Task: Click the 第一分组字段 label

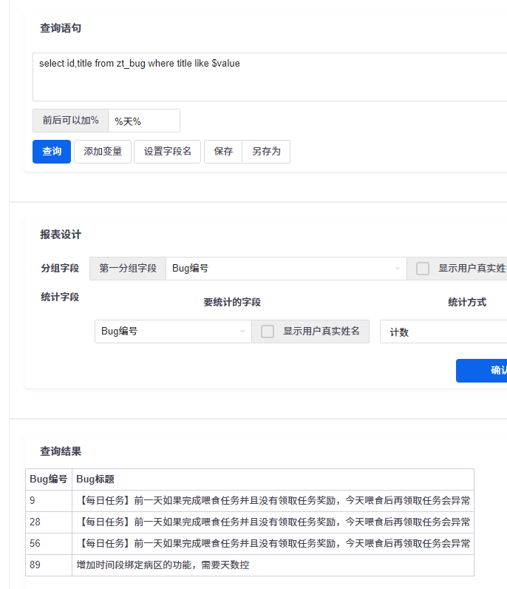Action: click(128, 269)
